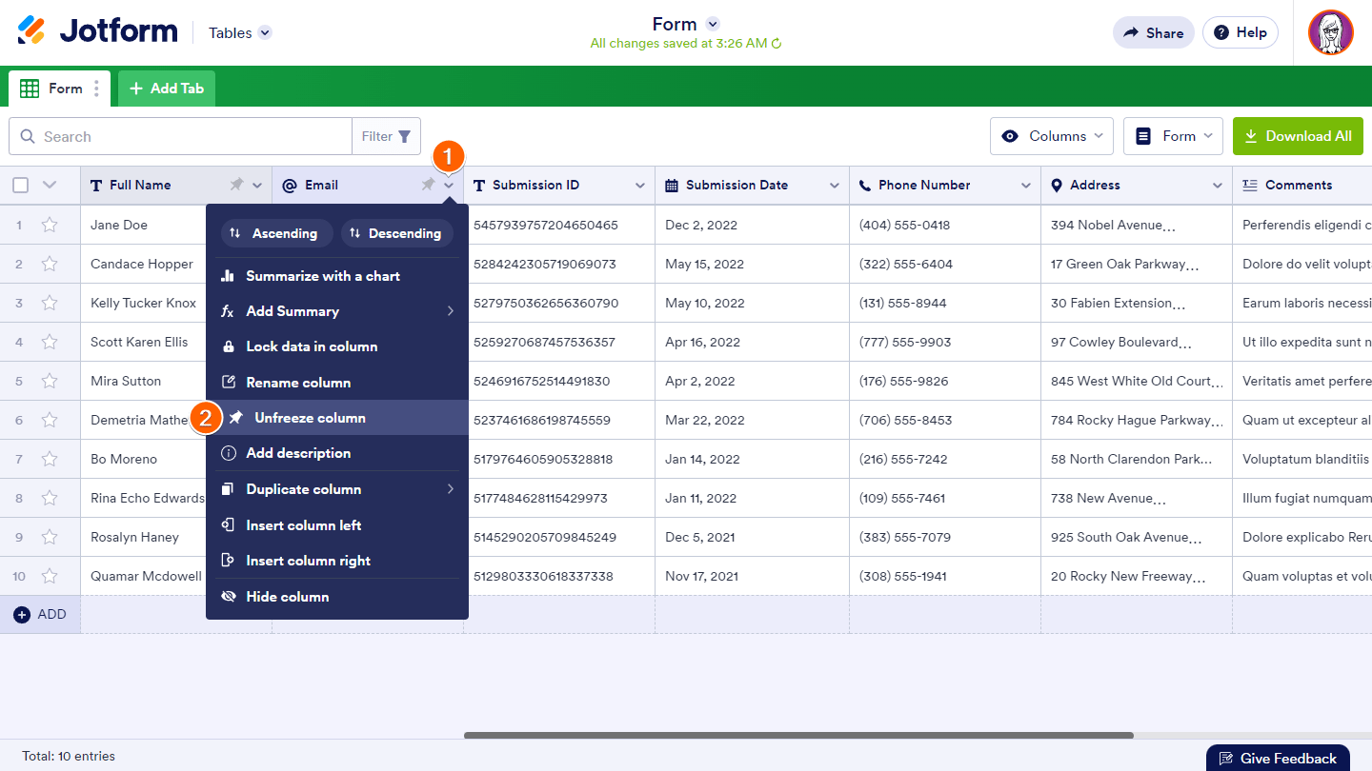Open the Columns visibility dropdown
This screenshot has width=1372, height=771.
click(1051, 136)
